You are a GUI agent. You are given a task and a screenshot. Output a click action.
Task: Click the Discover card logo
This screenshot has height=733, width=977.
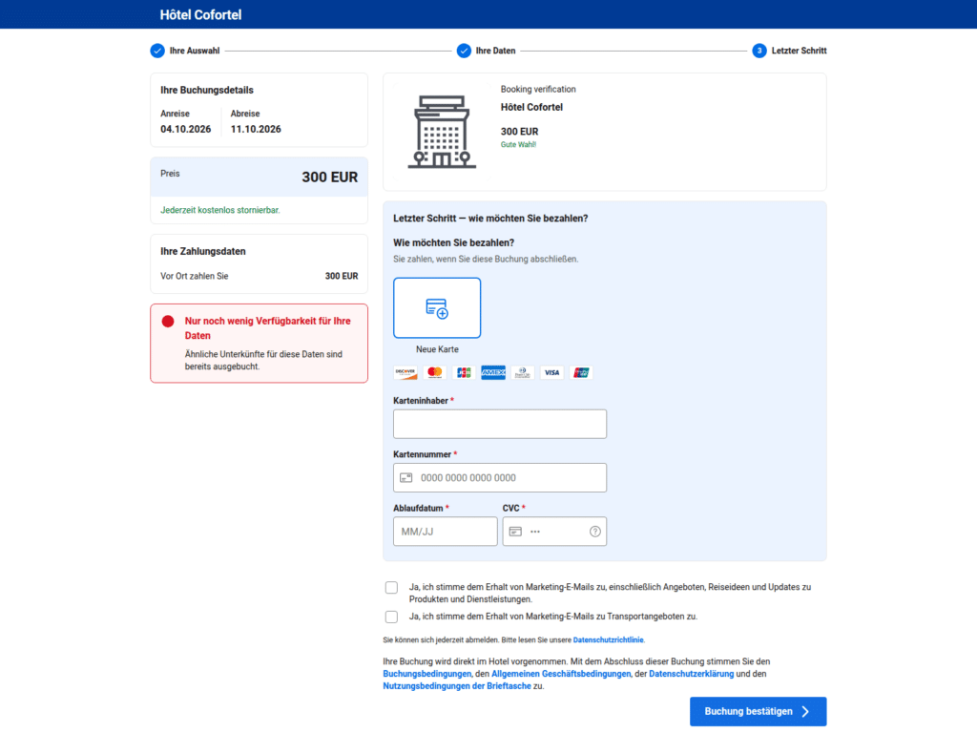tap(405, 373)
